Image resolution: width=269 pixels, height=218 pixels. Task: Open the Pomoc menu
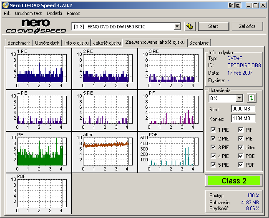[73, 13]
